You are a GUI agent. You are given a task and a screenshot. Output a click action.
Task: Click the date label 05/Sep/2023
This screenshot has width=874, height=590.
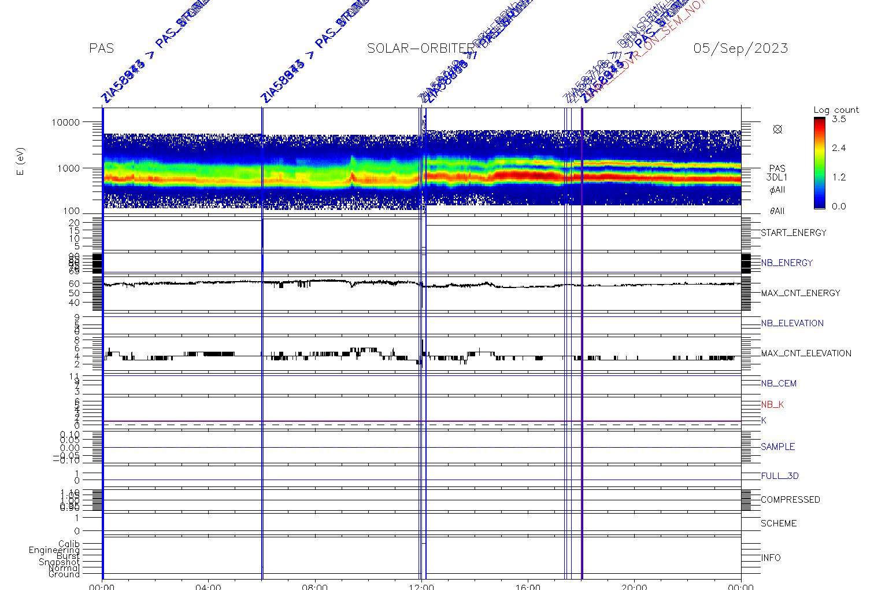740,49
